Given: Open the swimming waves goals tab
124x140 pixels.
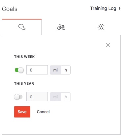Looking at the screenshot, I should tap(101, 27).
